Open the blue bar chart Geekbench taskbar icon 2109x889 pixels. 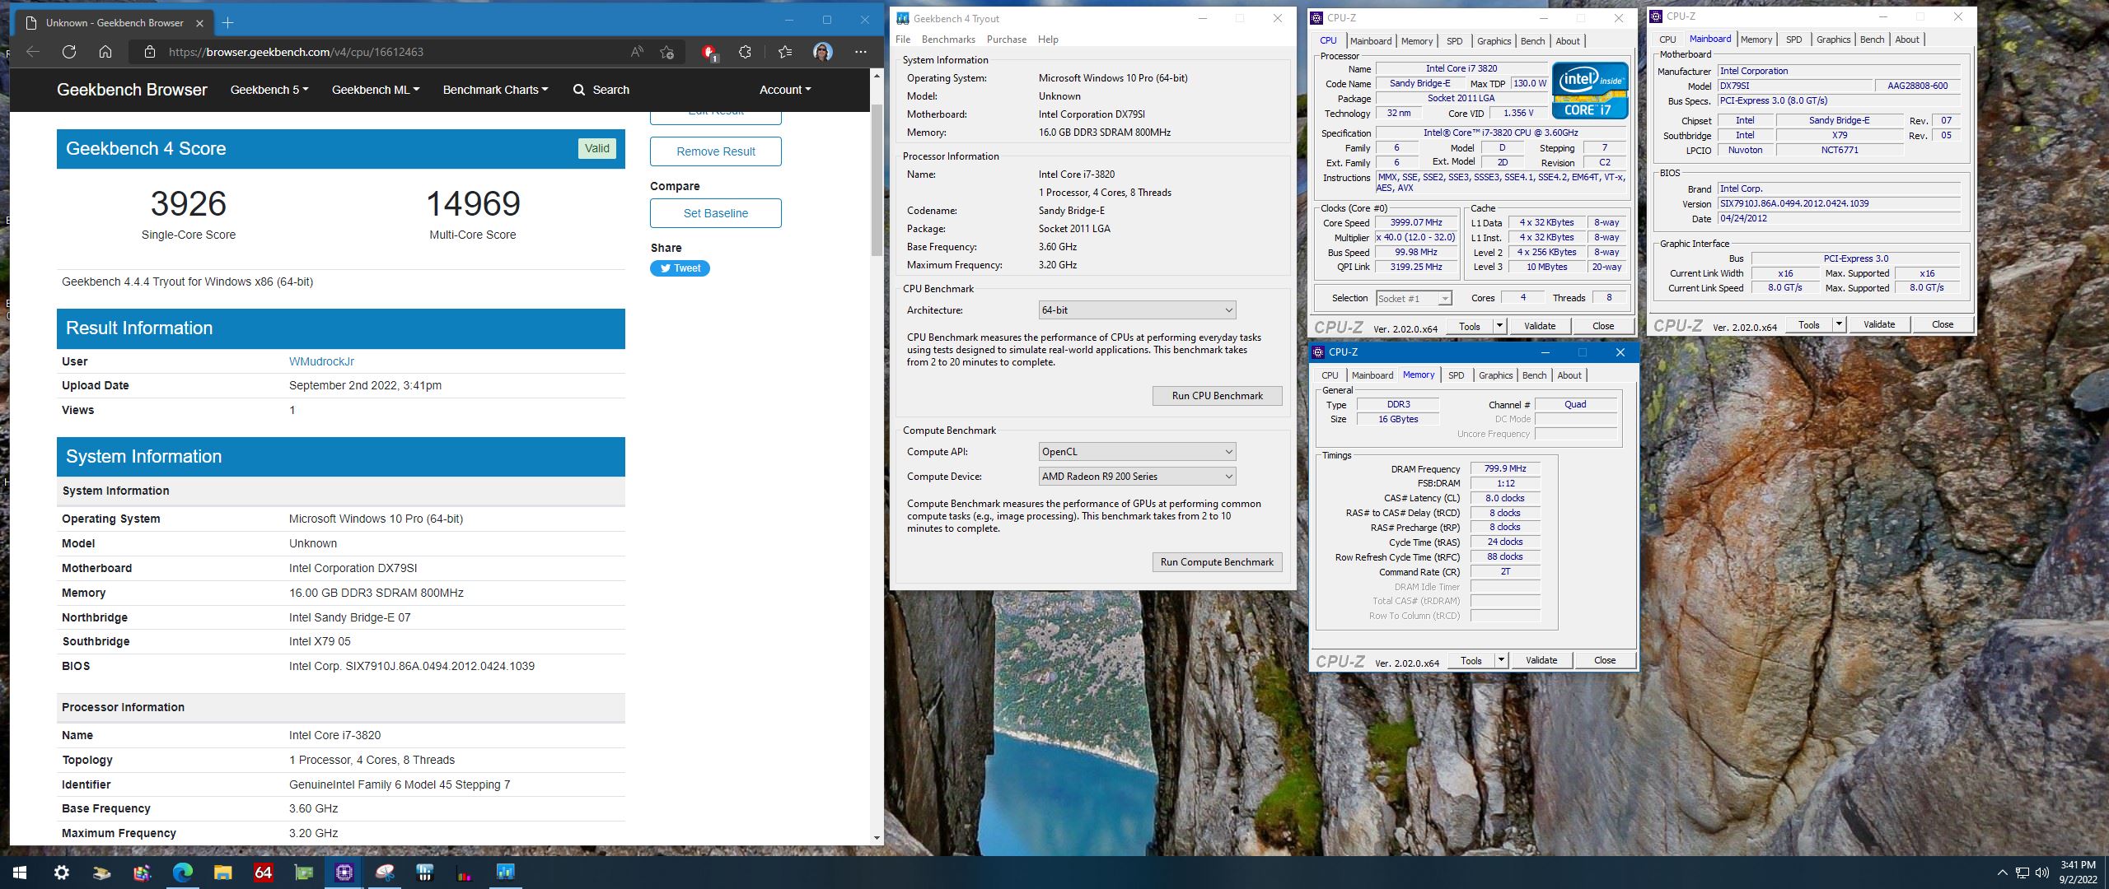[505, 873]
